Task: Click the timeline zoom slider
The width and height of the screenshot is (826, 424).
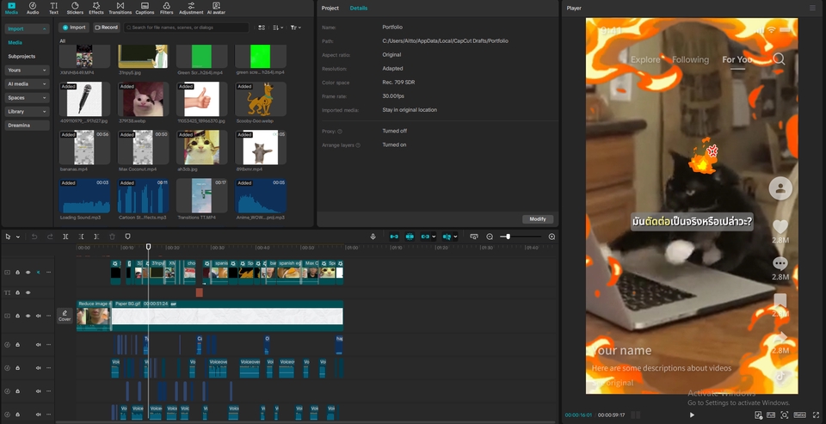Action: 509,237
